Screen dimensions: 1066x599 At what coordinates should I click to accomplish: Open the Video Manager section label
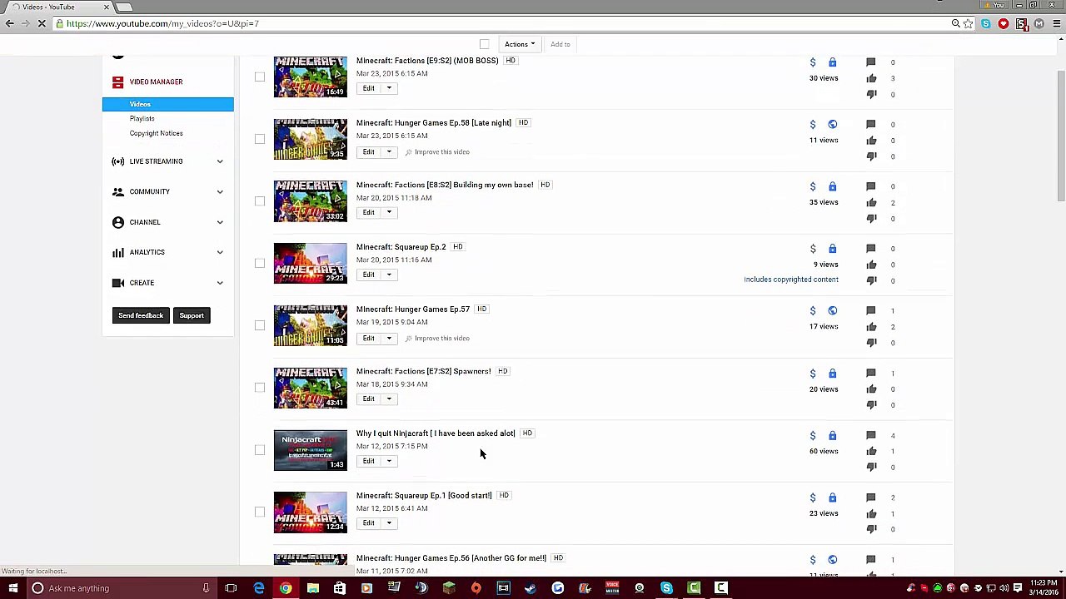(156, 82)
